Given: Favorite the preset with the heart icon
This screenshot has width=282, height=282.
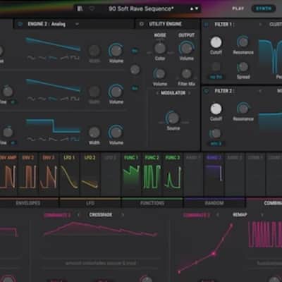Looking at the screenshot, I should coord(92,9).
